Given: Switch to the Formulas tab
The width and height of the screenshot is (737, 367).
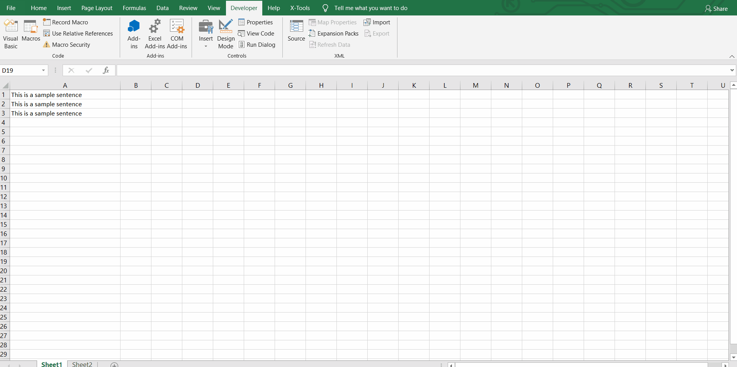Looking at the screenshot, I should (x=134, y=8).
